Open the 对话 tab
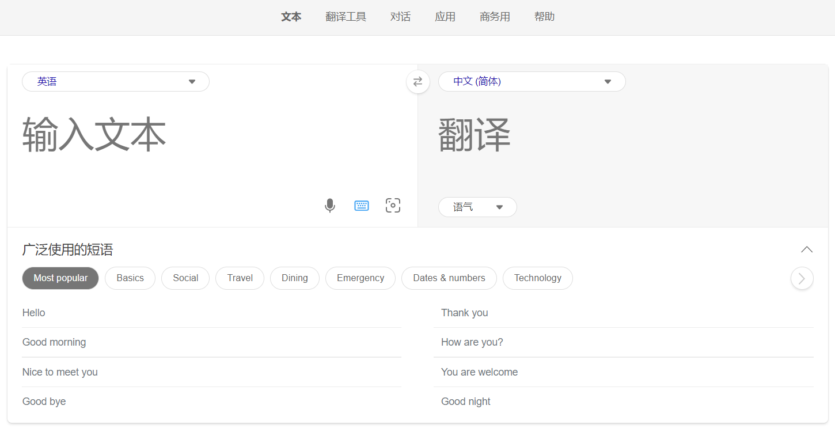The width and height of the screenshot is (835, 428). [400, 17]
